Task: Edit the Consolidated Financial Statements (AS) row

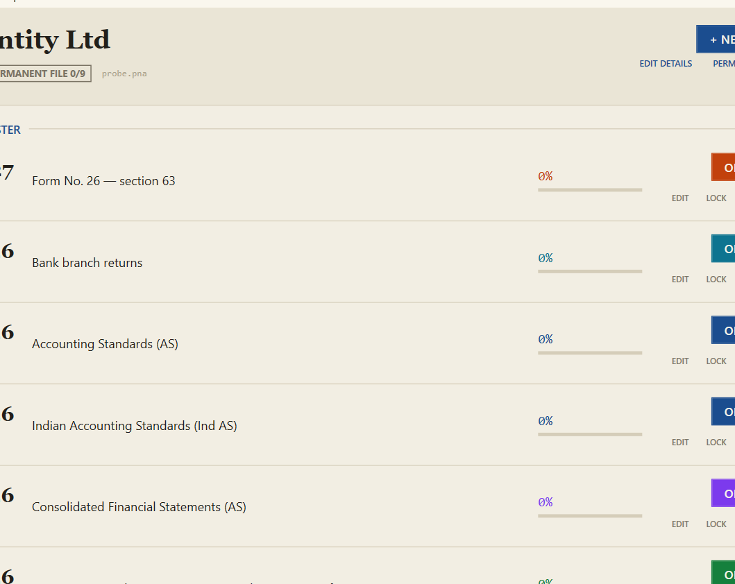Action: point(680,524)
